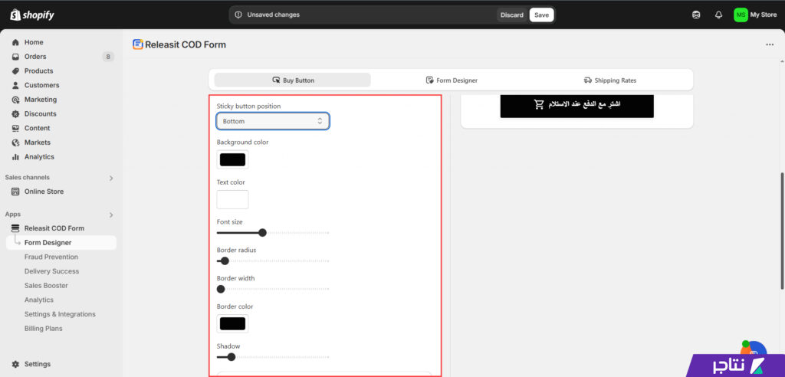The width and height of the screenshot is (785, 377).
Task: Click the cart icon in preview button
Action: pos(539,105)
